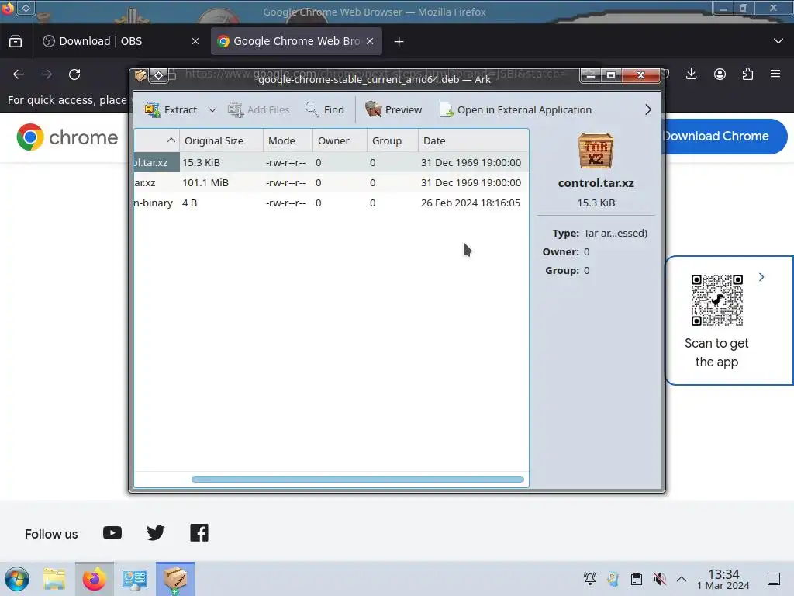Sort by the Mode column header

coord(288,140)
